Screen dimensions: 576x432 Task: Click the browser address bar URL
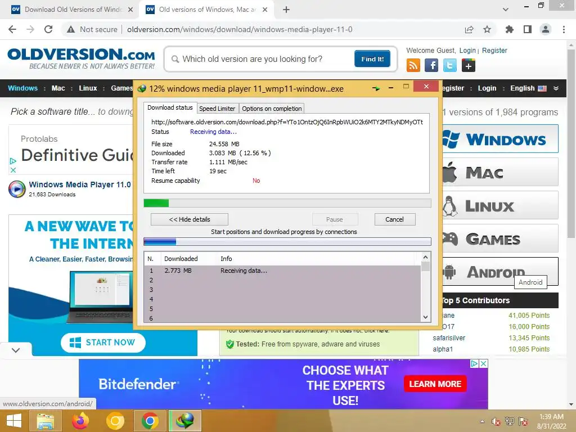click(x=240, y=29)
